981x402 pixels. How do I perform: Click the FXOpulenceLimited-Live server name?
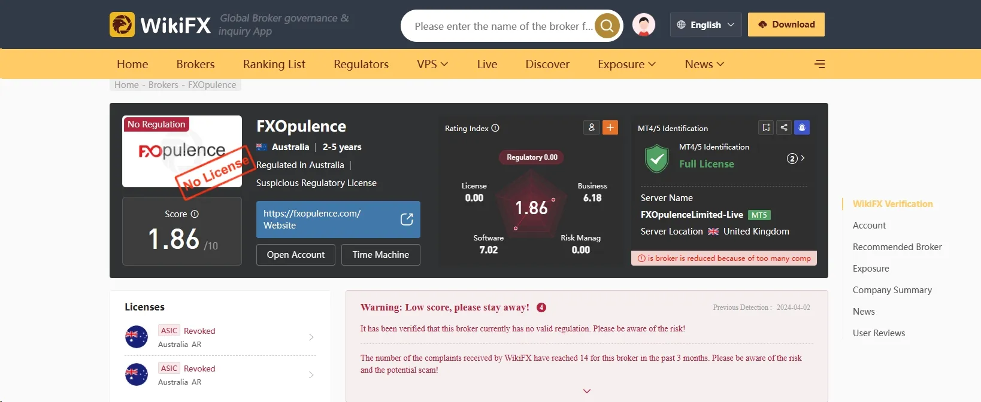point(692,215)
